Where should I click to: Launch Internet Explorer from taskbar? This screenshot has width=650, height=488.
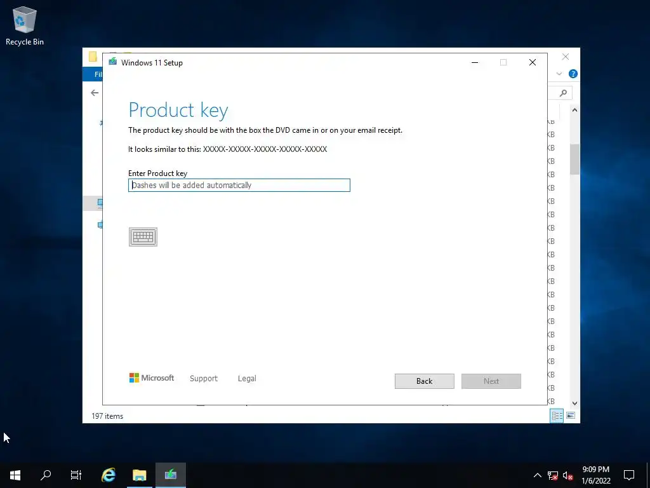tap(109, 475)
